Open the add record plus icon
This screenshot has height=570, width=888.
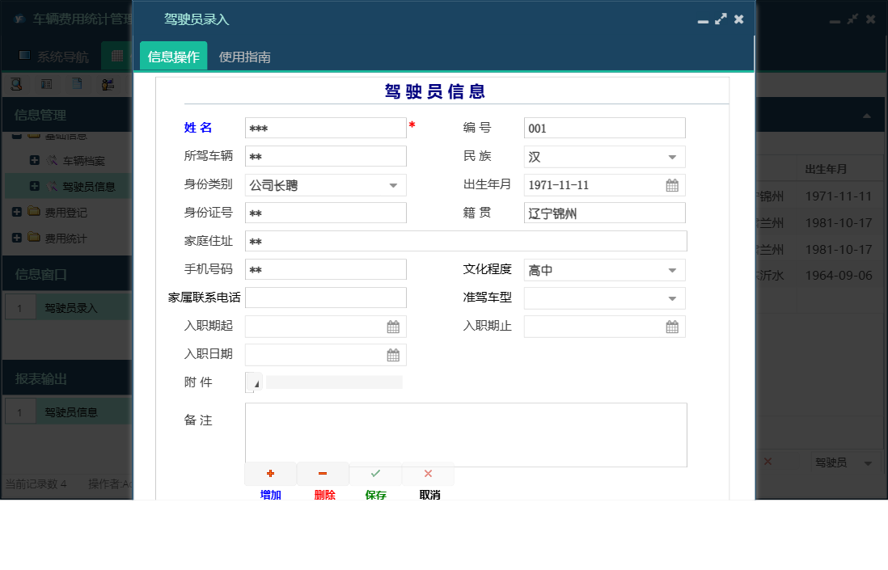(270, 473)
